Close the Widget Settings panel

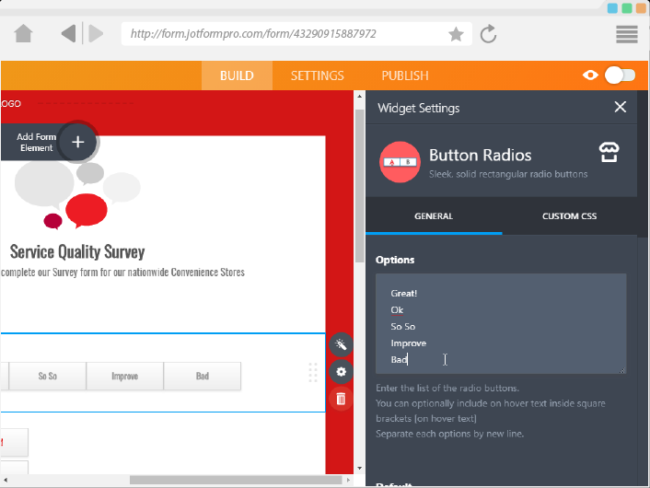tap(620, 108)
